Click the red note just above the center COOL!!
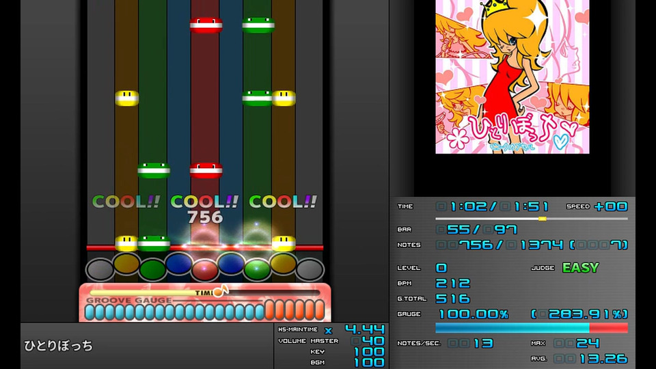 tap(206, 170)
